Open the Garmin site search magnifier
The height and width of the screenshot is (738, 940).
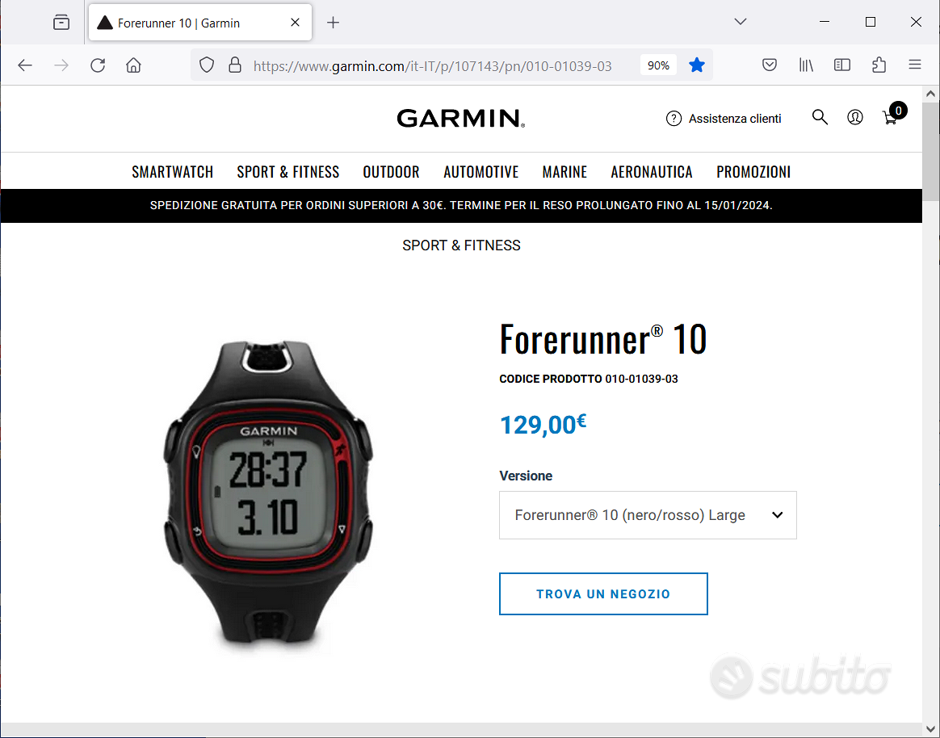tap(820, 117)
